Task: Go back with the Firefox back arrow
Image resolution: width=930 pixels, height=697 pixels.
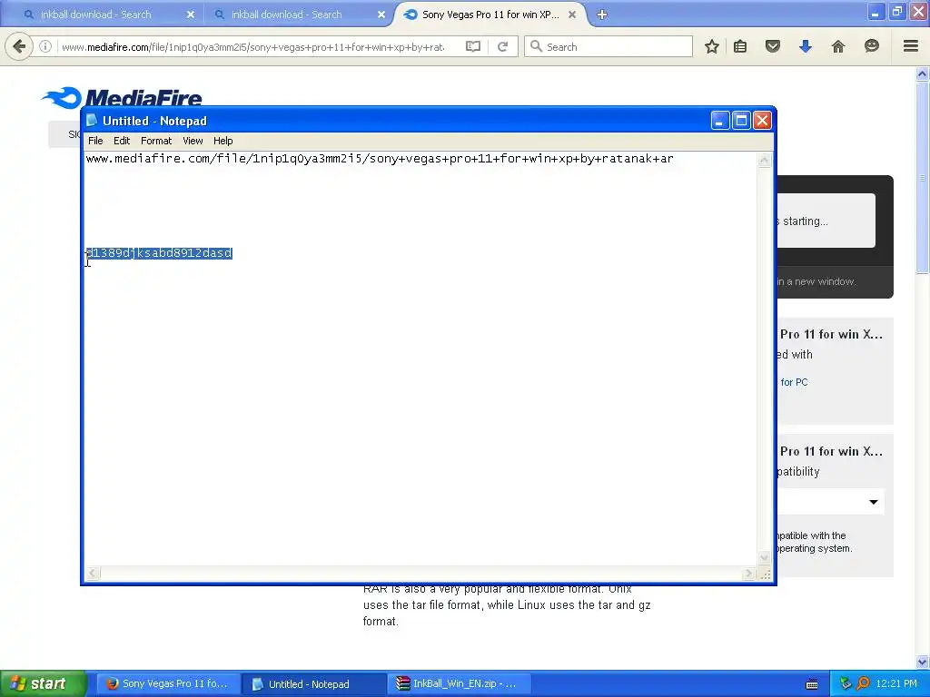Action: point(19,46)
